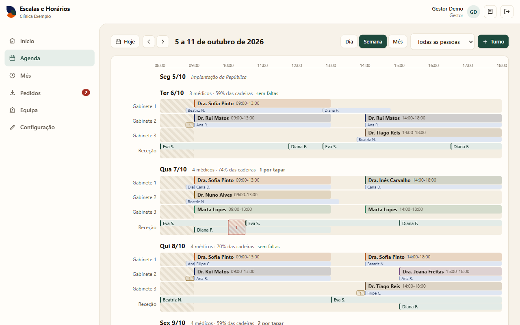Select Dr. Rui Matos's 14:00-18:00 shift
This screenshot has width=520, height=325.
433,118
